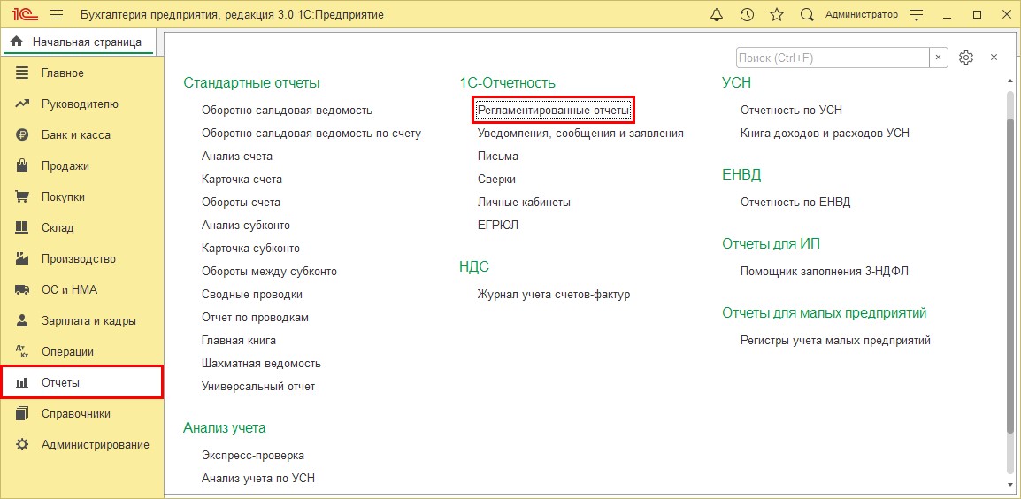Open Регламентированные отчеты
1021x499 pixels.
pyautogui.click(x=554, y=110)
